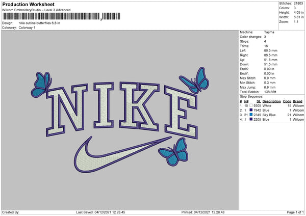
Task: Click thread number '9305' in stop 1
Action: click(257, 105)
